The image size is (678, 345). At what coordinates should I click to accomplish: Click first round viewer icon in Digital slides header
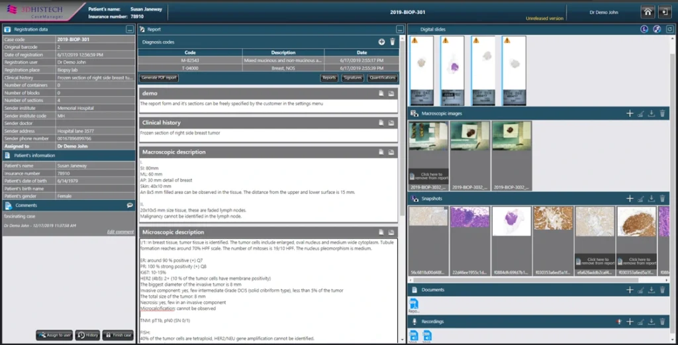coord(644,29)
